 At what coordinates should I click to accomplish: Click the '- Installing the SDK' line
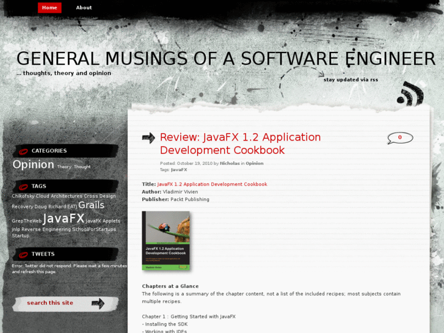[x=165, y=324]
